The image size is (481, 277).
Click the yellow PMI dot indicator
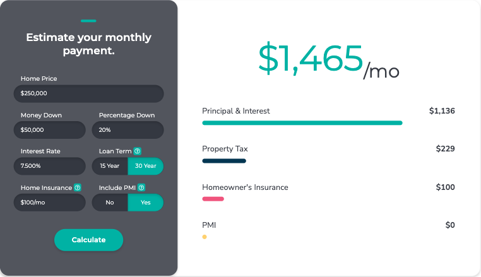pos(205,237)
